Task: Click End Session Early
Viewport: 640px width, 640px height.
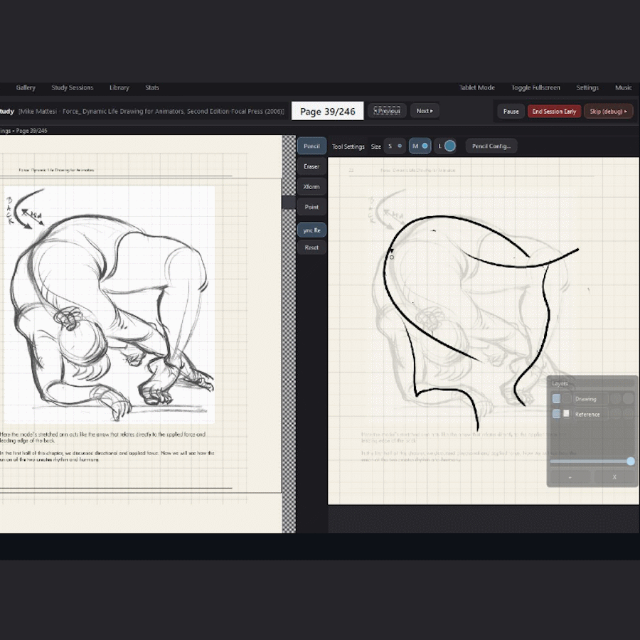Action: coord(554,112)
